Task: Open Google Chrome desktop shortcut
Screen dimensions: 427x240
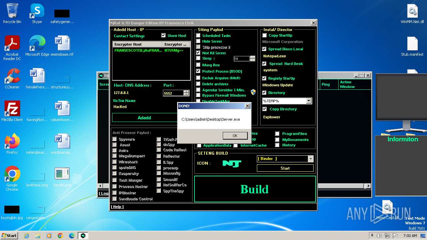Action: coord(12,178)
